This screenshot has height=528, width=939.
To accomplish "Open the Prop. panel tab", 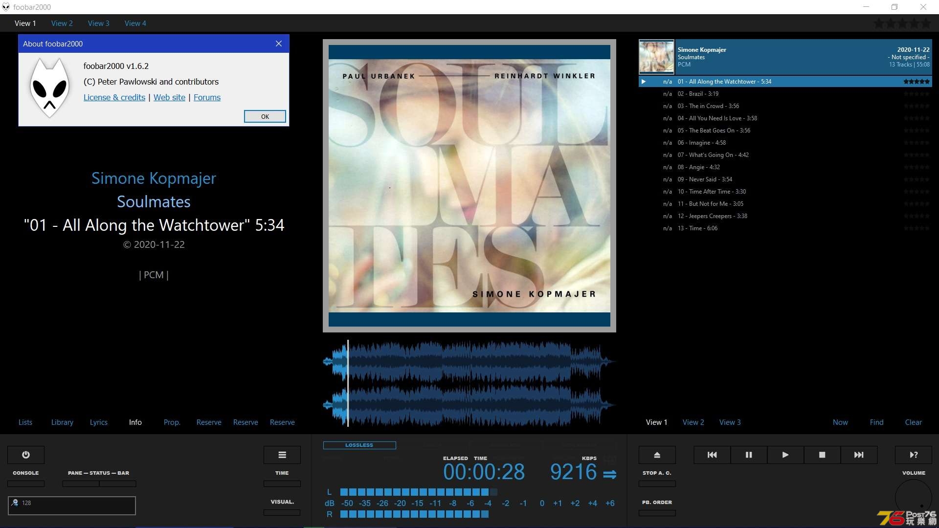I will point(172,422).
